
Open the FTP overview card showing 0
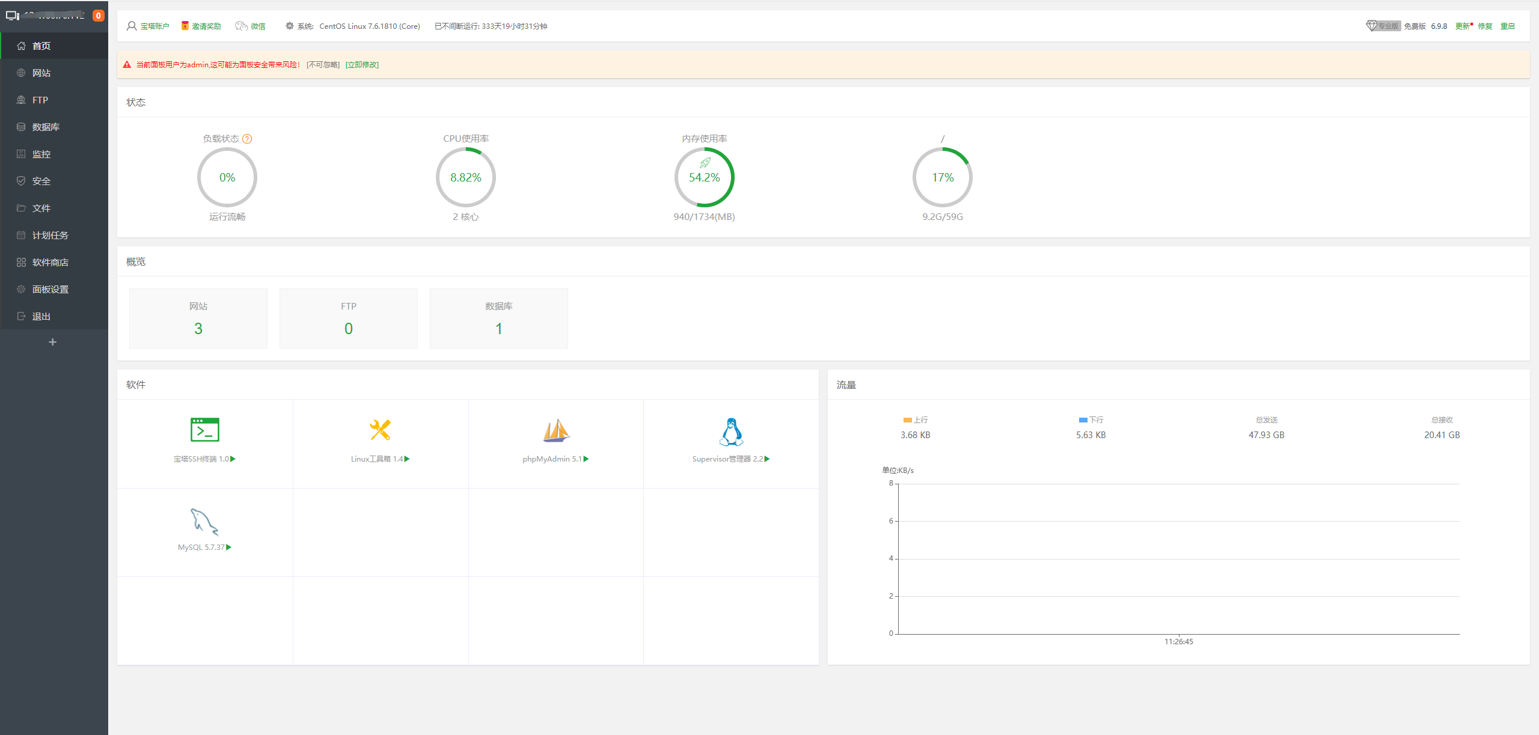tap(349, 319)
